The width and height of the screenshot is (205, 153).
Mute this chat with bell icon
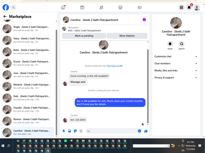coord(170,44)
